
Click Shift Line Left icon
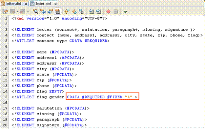point(92,11)
